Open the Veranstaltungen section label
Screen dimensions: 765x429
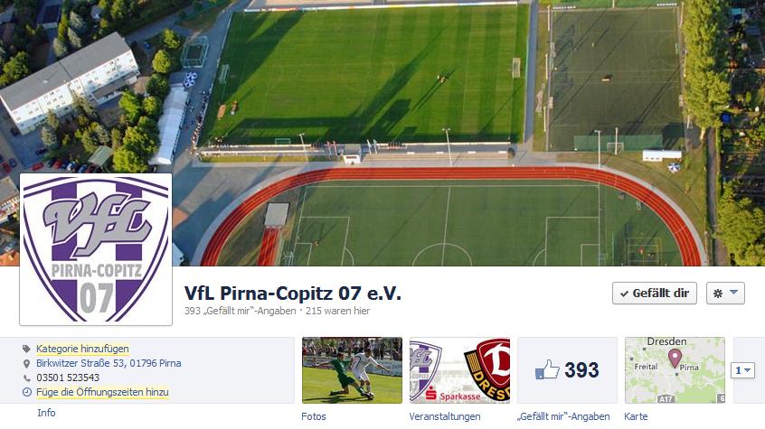(x=445, y=416)
